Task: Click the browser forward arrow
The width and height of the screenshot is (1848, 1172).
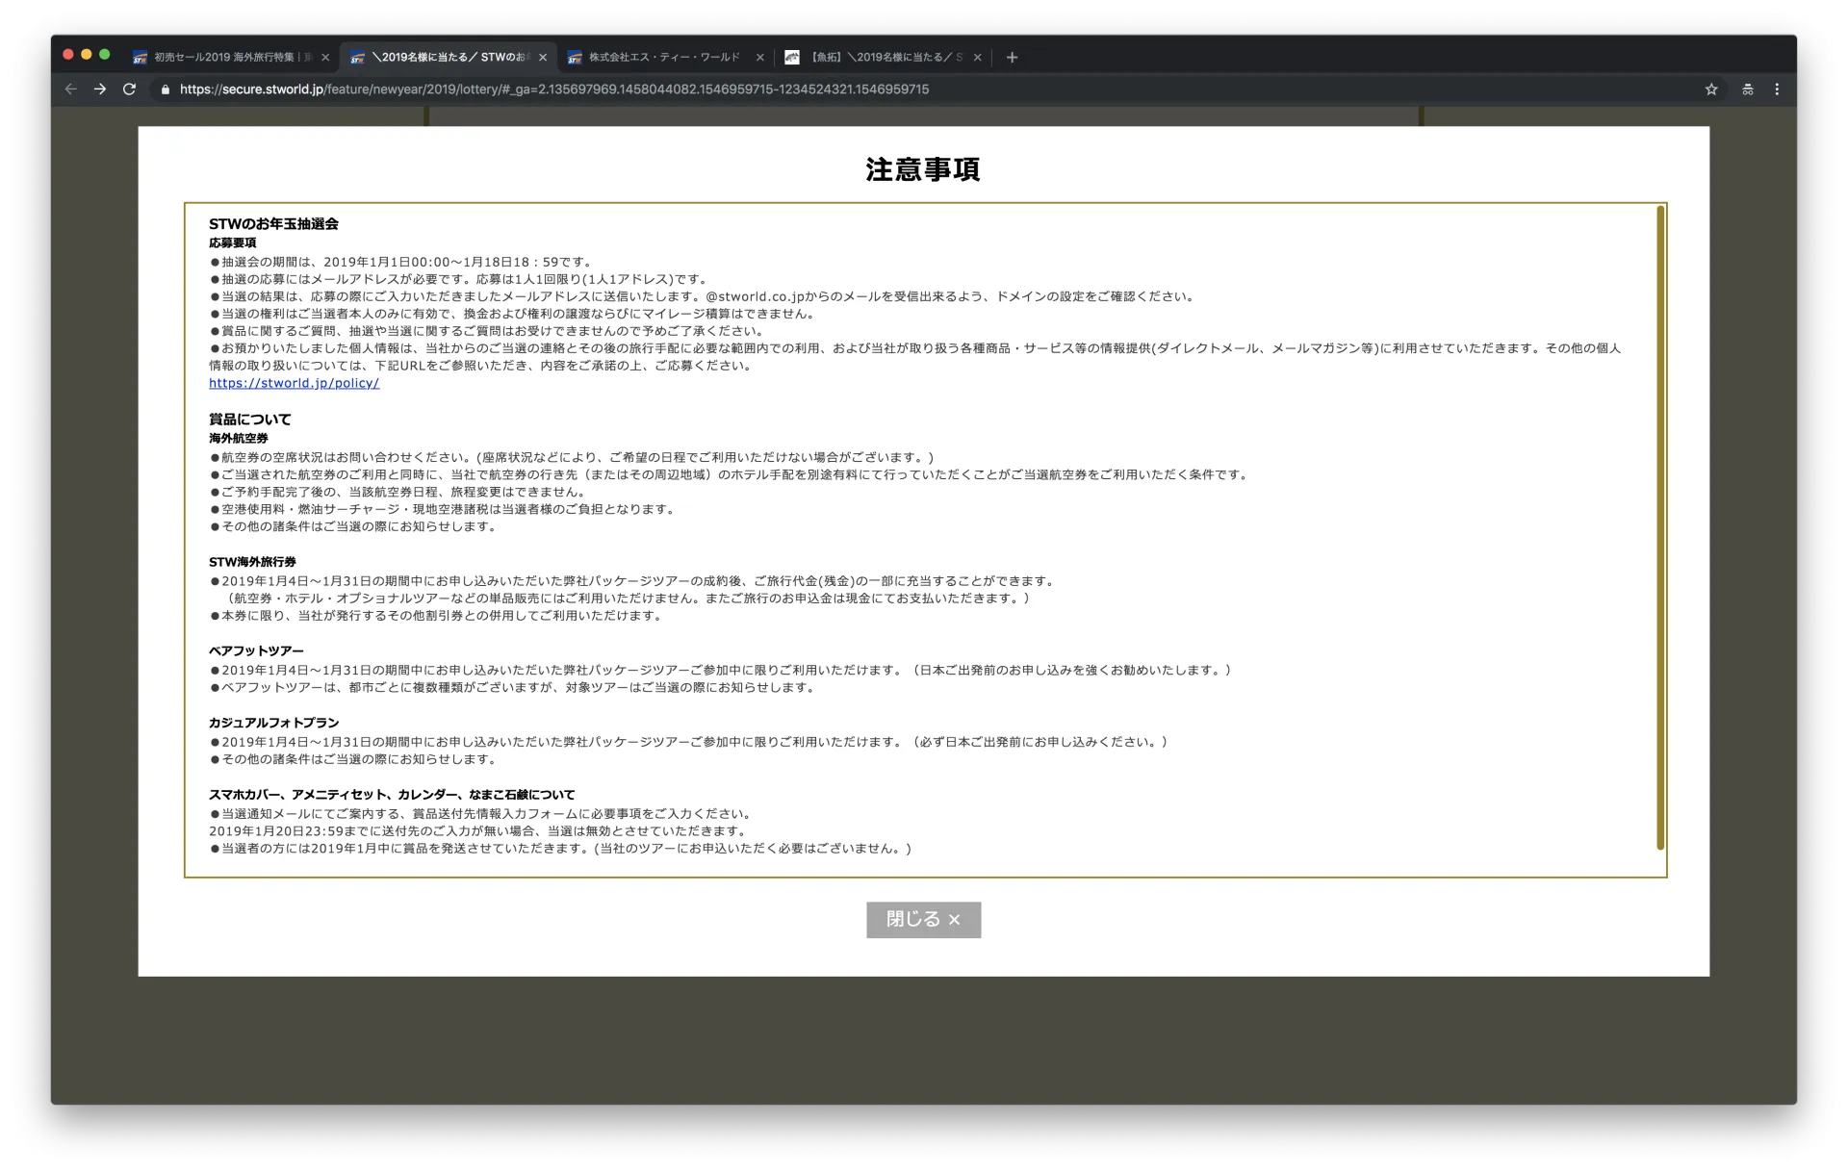Action: [x=100, y=89]
